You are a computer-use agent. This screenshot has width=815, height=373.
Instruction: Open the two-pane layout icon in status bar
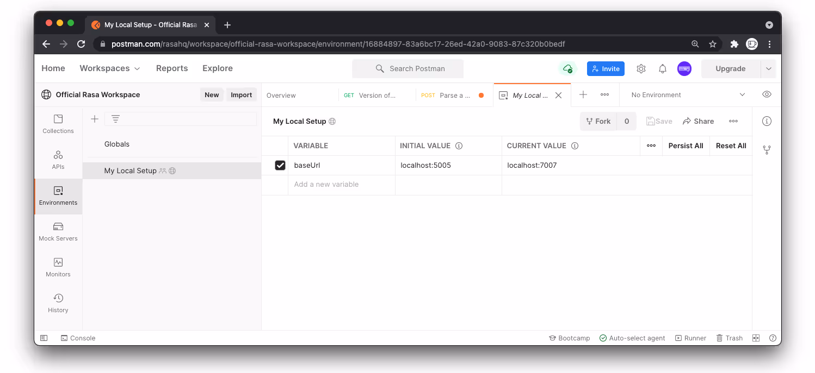tap(756, 338)
